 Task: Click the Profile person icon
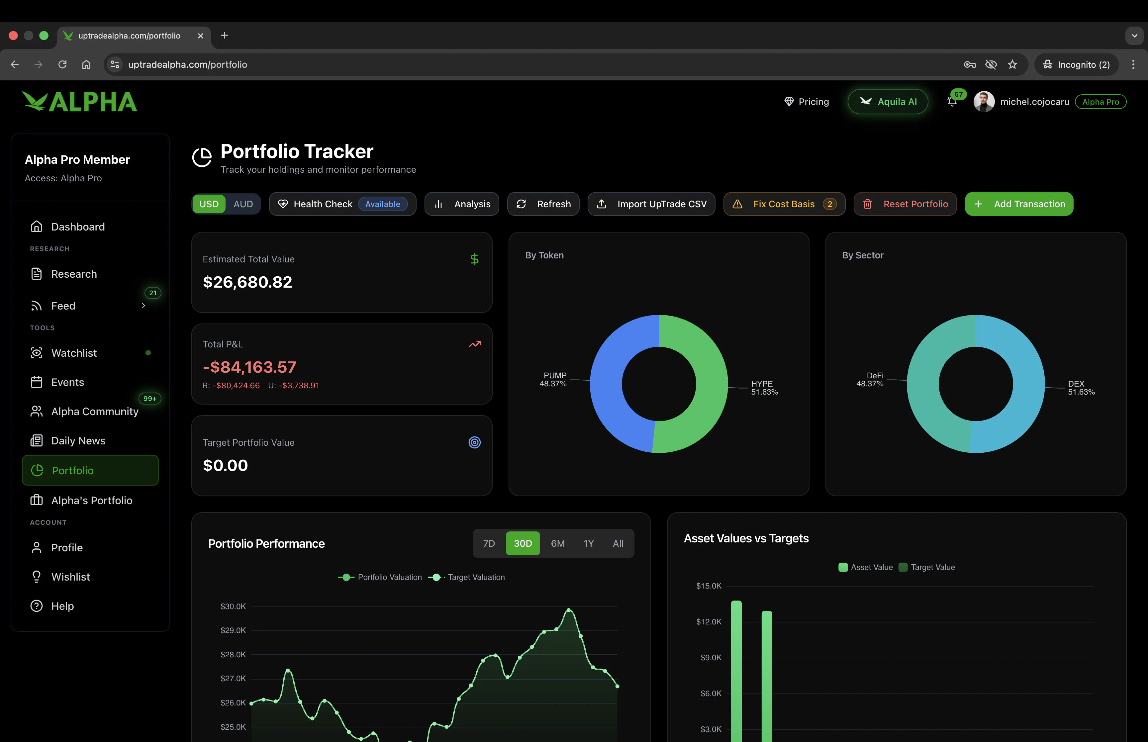point(37,547)
